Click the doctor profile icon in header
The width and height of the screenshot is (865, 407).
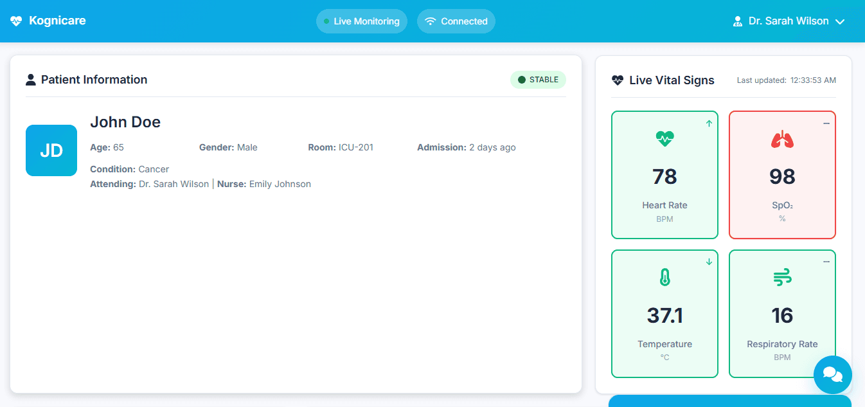point(738,21)
